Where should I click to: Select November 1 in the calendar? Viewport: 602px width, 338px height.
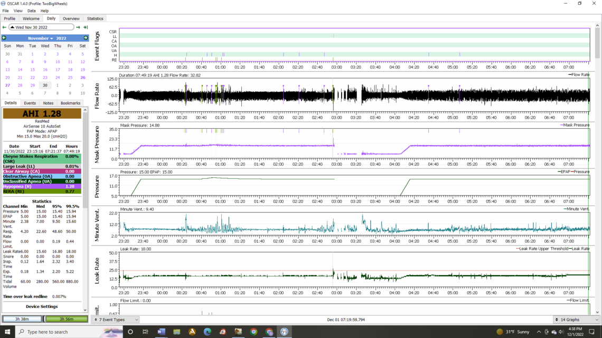tap(32, 54)
